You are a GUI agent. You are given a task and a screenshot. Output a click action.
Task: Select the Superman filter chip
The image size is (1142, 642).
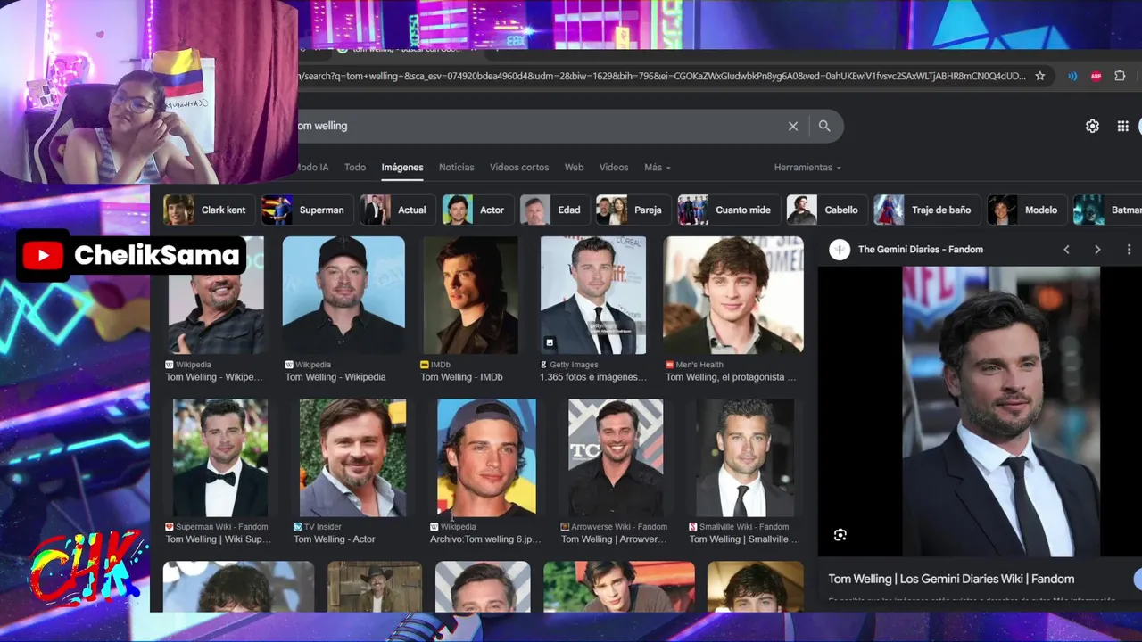click(307, 210)
